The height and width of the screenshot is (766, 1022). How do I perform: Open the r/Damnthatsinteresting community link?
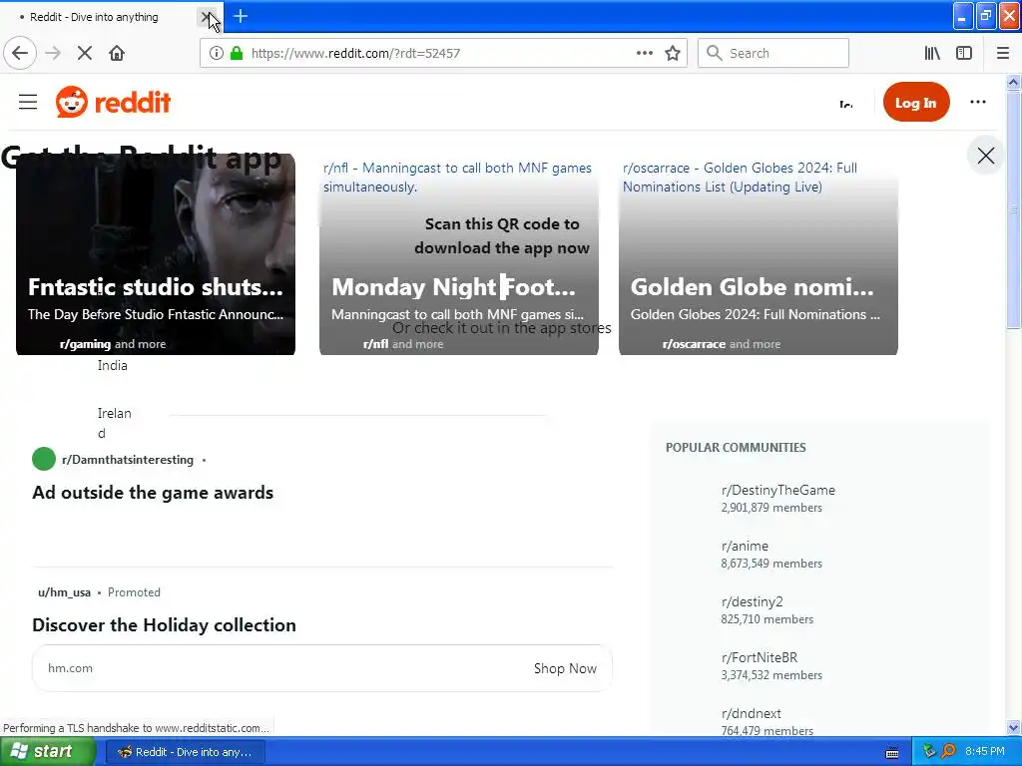tap(128, 460)
